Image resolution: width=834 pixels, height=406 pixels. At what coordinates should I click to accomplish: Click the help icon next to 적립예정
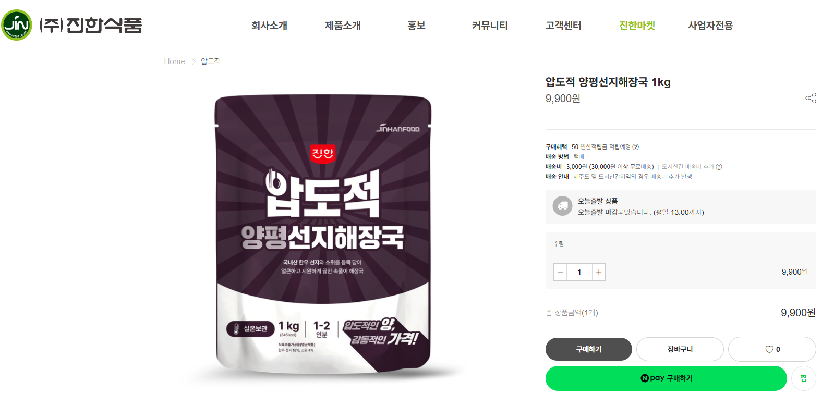coord(635,147)
